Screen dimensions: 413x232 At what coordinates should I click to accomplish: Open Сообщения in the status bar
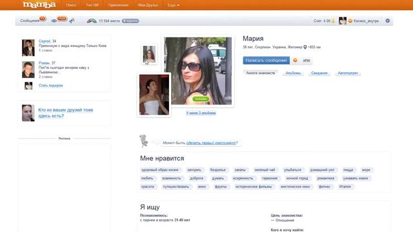click(30, 21)
